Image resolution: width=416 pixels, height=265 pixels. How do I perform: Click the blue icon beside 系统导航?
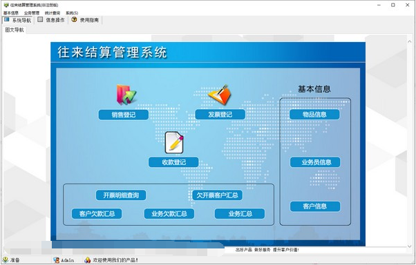point(7,20)
